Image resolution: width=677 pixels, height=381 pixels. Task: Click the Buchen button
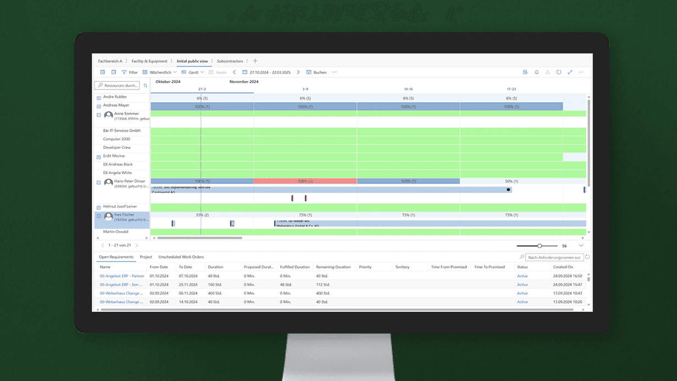pyautogui.click(x=317, y=72)
